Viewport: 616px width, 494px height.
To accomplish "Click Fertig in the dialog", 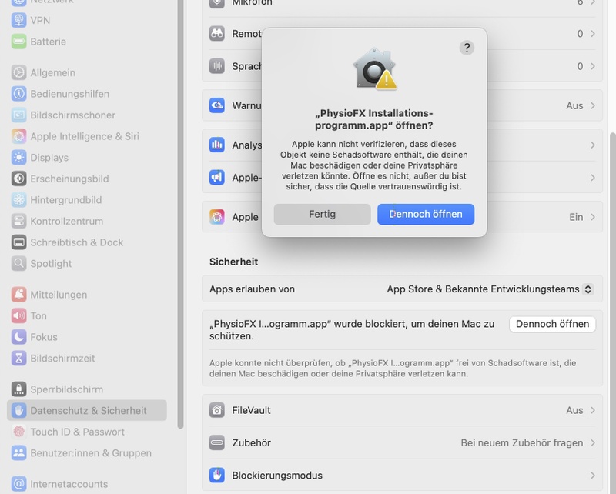I will pos(322,214).
